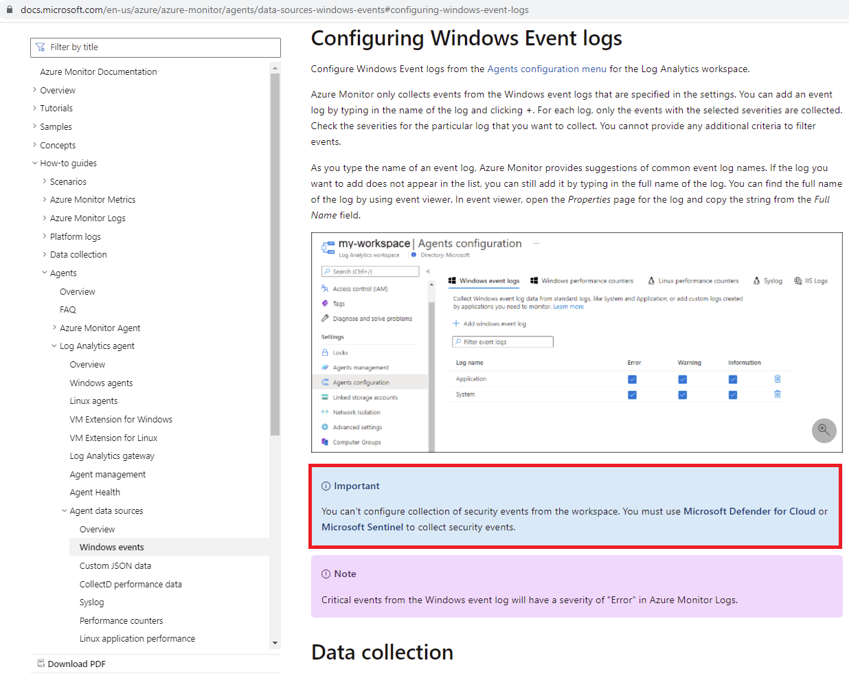This screenshot has width=849, height=676.
Task: Click the Diagnose and solve problems wrench icon
Action: [x=325, y=318]
